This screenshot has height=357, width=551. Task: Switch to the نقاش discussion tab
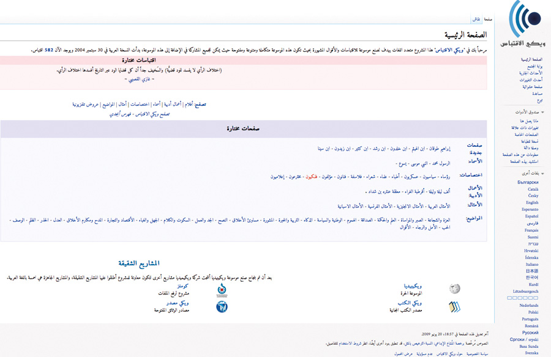[476, 20]
